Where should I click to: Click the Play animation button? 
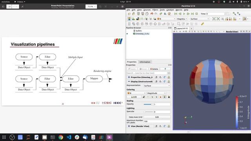click(184, 14)
